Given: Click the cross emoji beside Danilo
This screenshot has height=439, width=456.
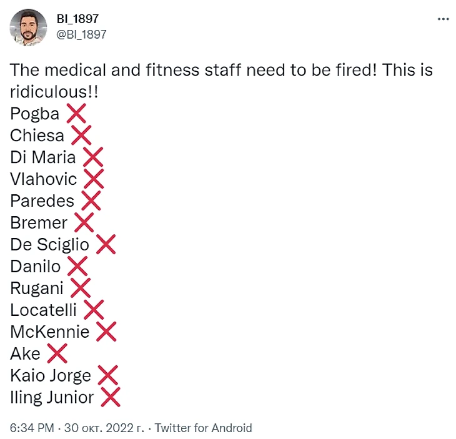Looking at the screenshot, I should coord(77,267).
